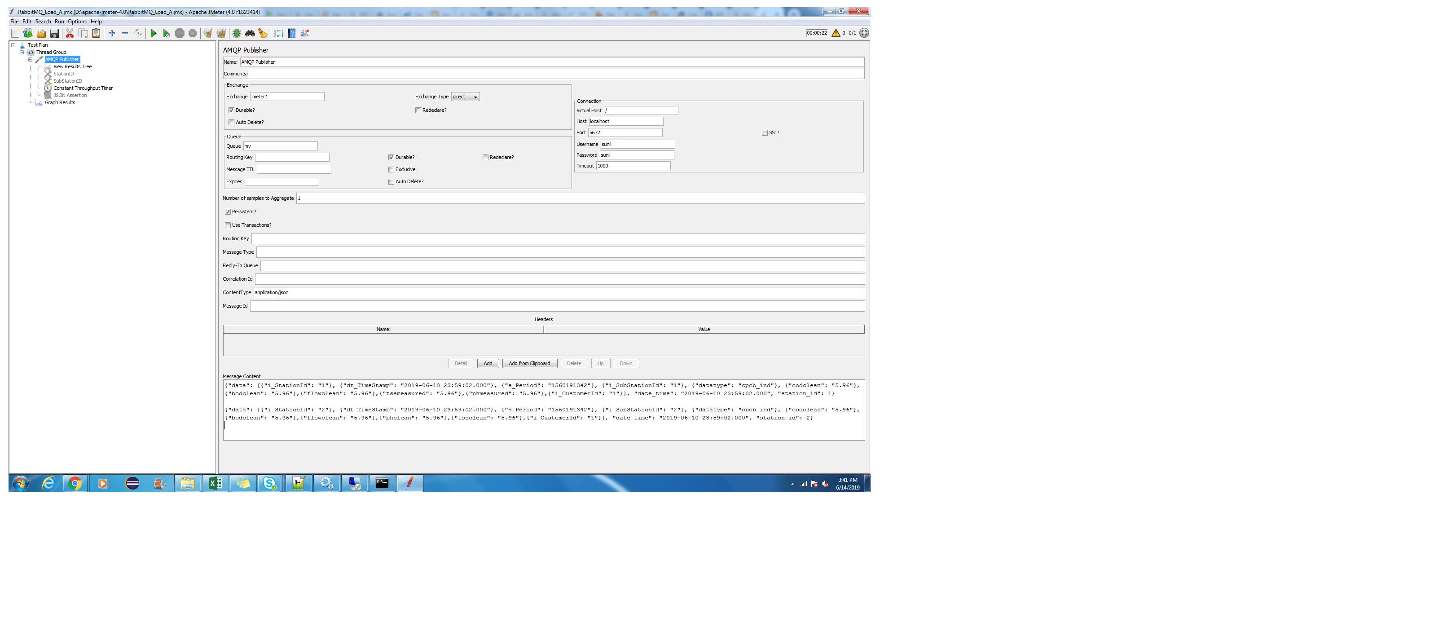Click the Shutdown test icon
The image size is (1434, 635).
pos(193,33)
